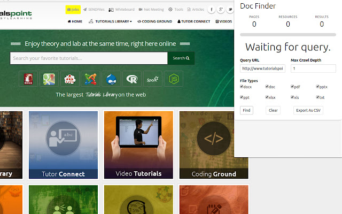Open the Articles link
Viewport: 342px width, 214px height.
click(196, 10)
